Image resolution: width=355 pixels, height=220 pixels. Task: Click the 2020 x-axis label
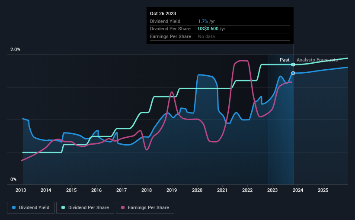point(197,190)
